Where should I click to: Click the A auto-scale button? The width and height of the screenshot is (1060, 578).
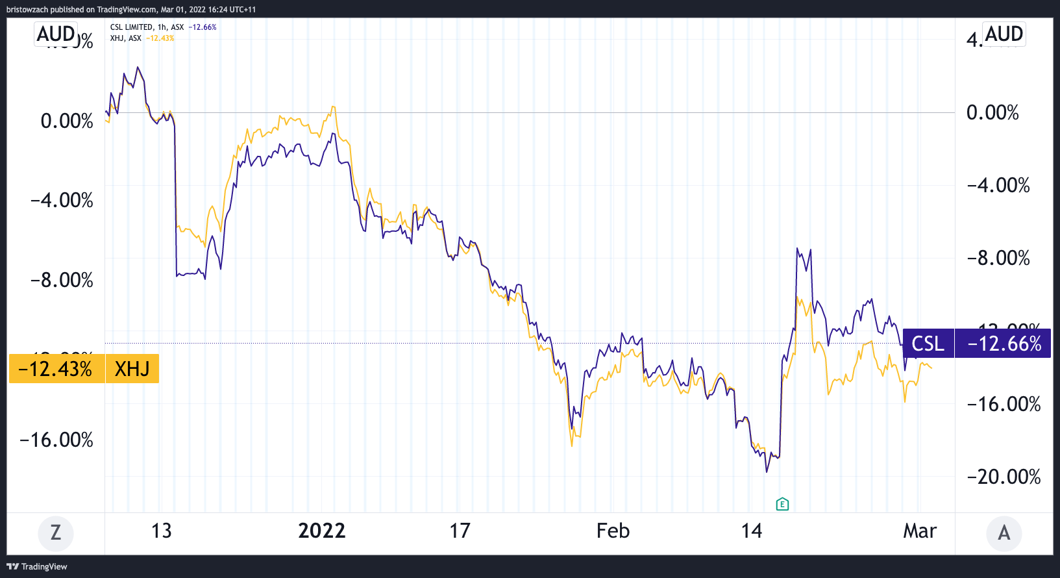[x=1004, y=533]
